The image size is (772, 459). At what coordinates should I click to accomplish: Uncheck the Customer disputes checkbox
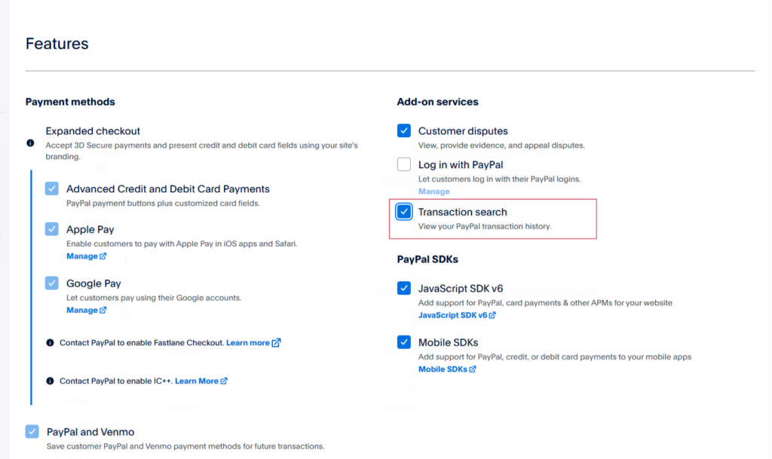click(404, 131)
